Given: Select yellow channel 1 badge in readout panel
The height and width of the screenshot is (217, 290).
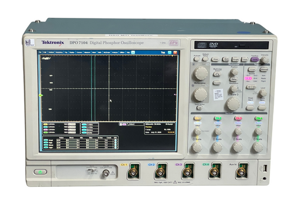Looking at the screenshot, I should pos(46,124).
